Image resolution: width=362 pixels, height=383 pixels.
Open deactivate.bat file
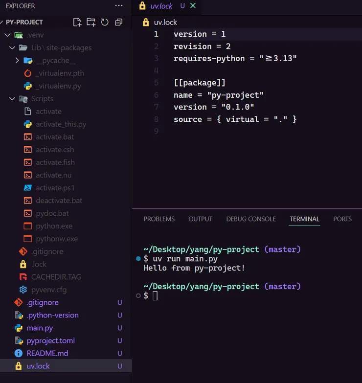click(x=59, y=201)
